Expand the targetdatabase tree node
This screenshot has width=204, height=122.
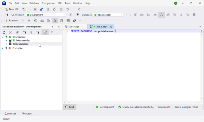[x=6, y=44]
